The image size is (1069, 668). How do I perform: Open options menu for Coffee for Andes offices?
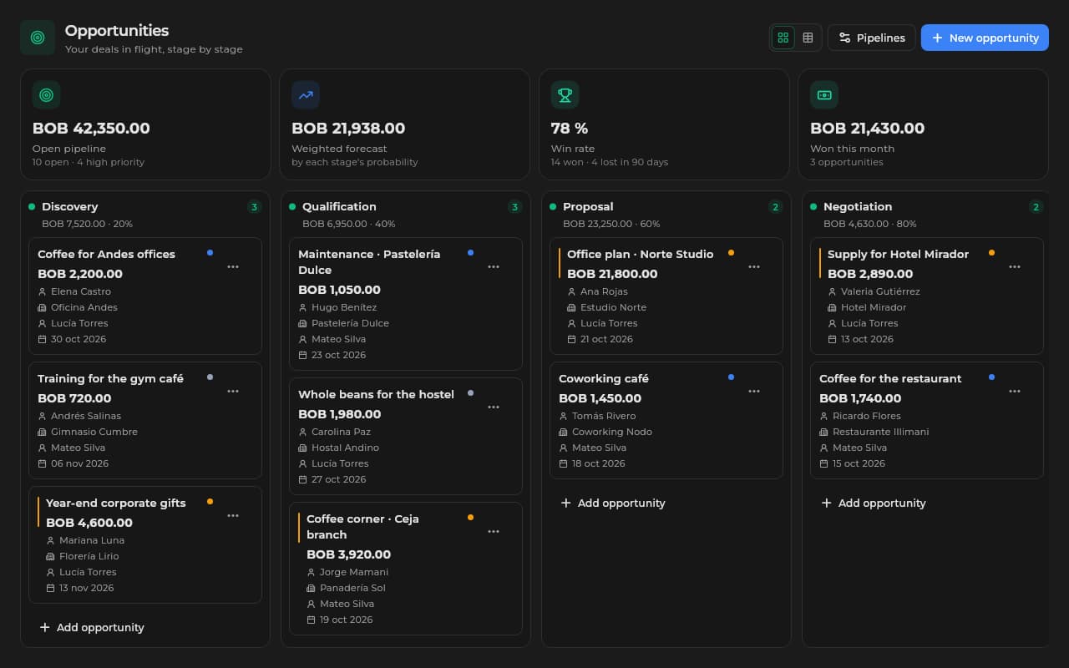pyautogui.click(x=233, y=267)
